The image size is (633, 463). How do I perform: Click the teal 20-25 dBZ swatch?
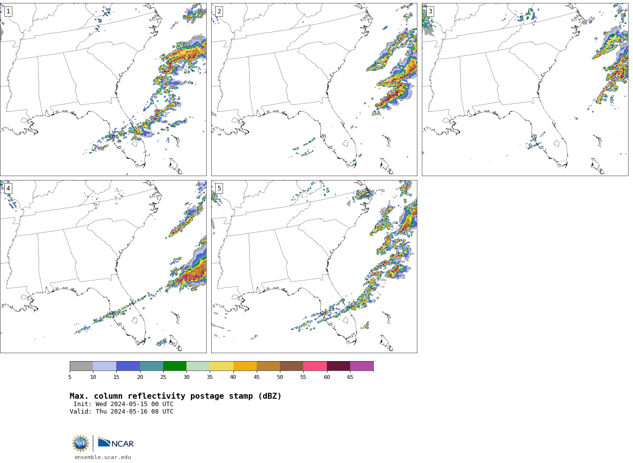(x=151, y=366)
